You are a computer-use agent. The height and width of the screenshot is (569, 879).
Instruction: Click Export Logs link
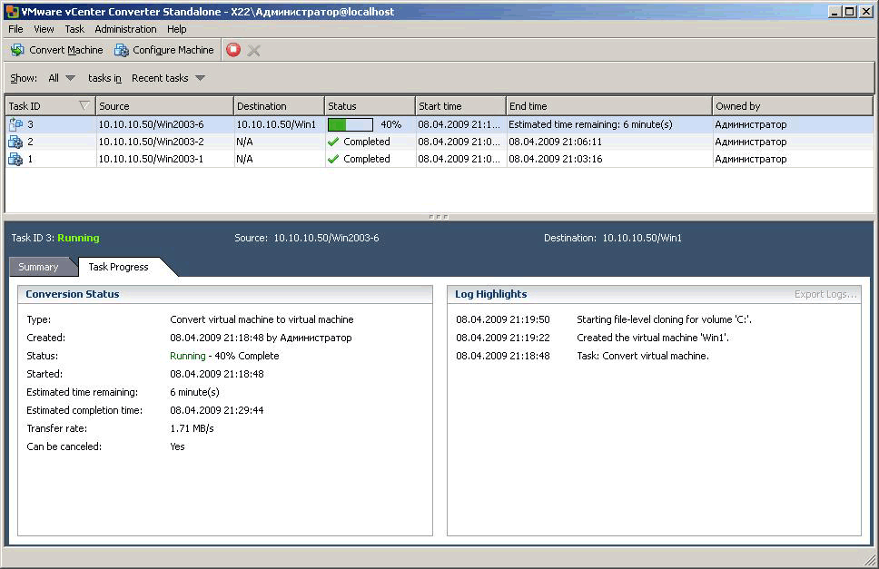point(825,294)
